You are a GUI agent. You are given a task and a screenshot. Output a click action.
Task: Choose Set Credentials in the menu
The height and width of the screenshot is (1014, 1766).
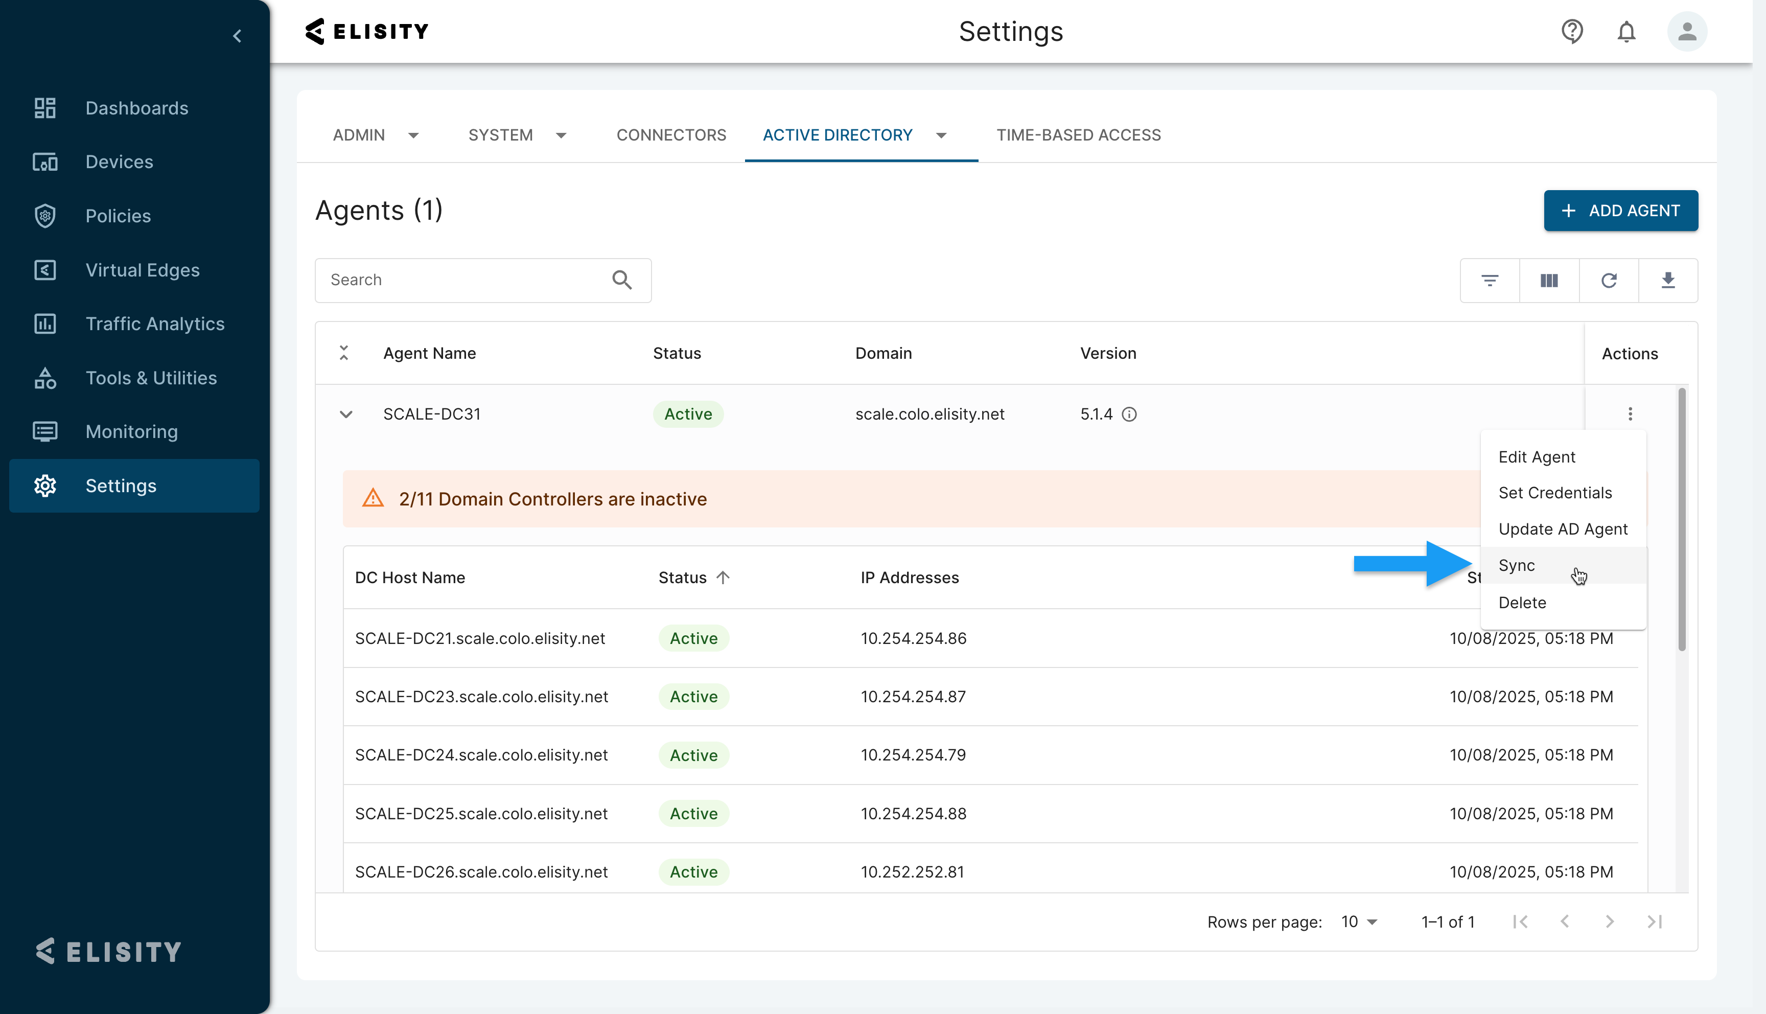1564,492
